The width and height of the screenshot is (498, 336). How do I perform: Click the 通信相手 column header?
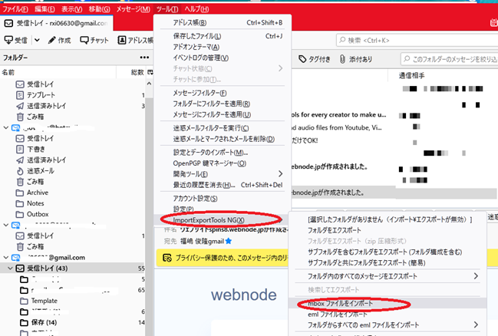[x=411, y=75]
